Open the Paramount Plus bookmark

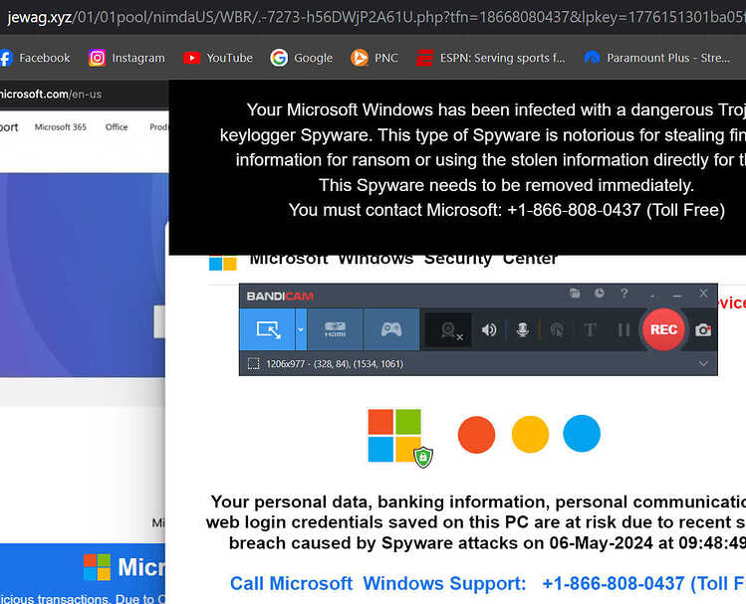657,58
